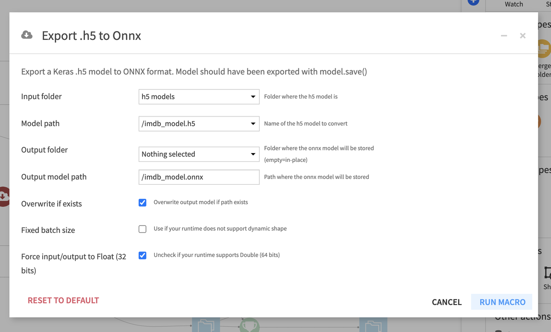The image size is (551, 332).
Task: Uncheck the Overwrite if exists checkbox
Action: pos(143,203)
